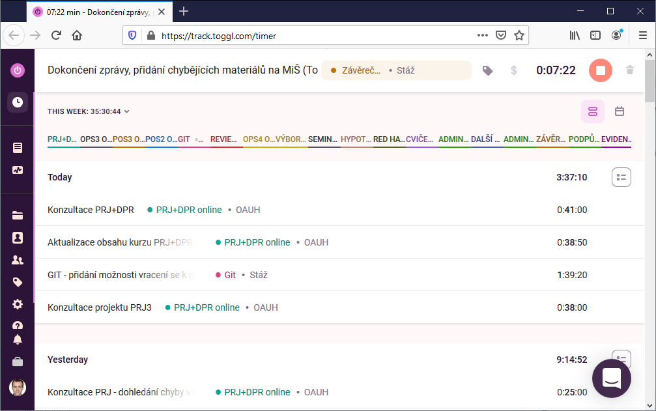Screen dimensions: 656x411
Task: Open the Firefox hamburger menu
Action: click(642, 35)
